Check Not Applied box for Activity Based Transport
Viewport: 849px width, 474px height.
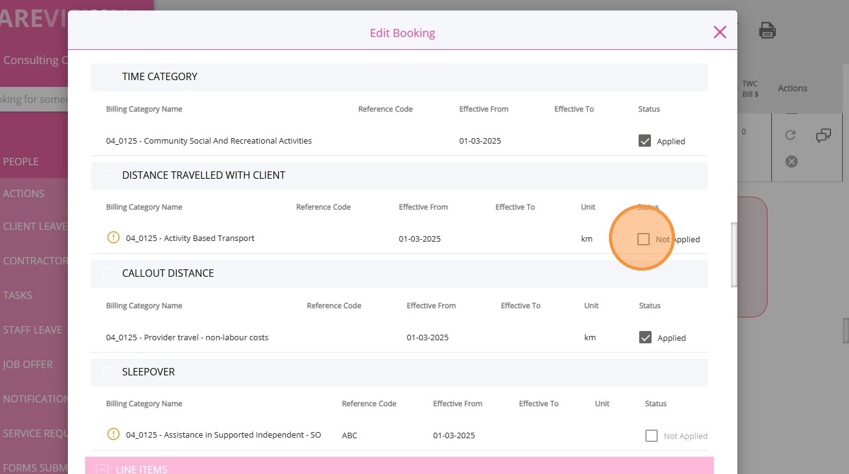(x=644, y=239)
